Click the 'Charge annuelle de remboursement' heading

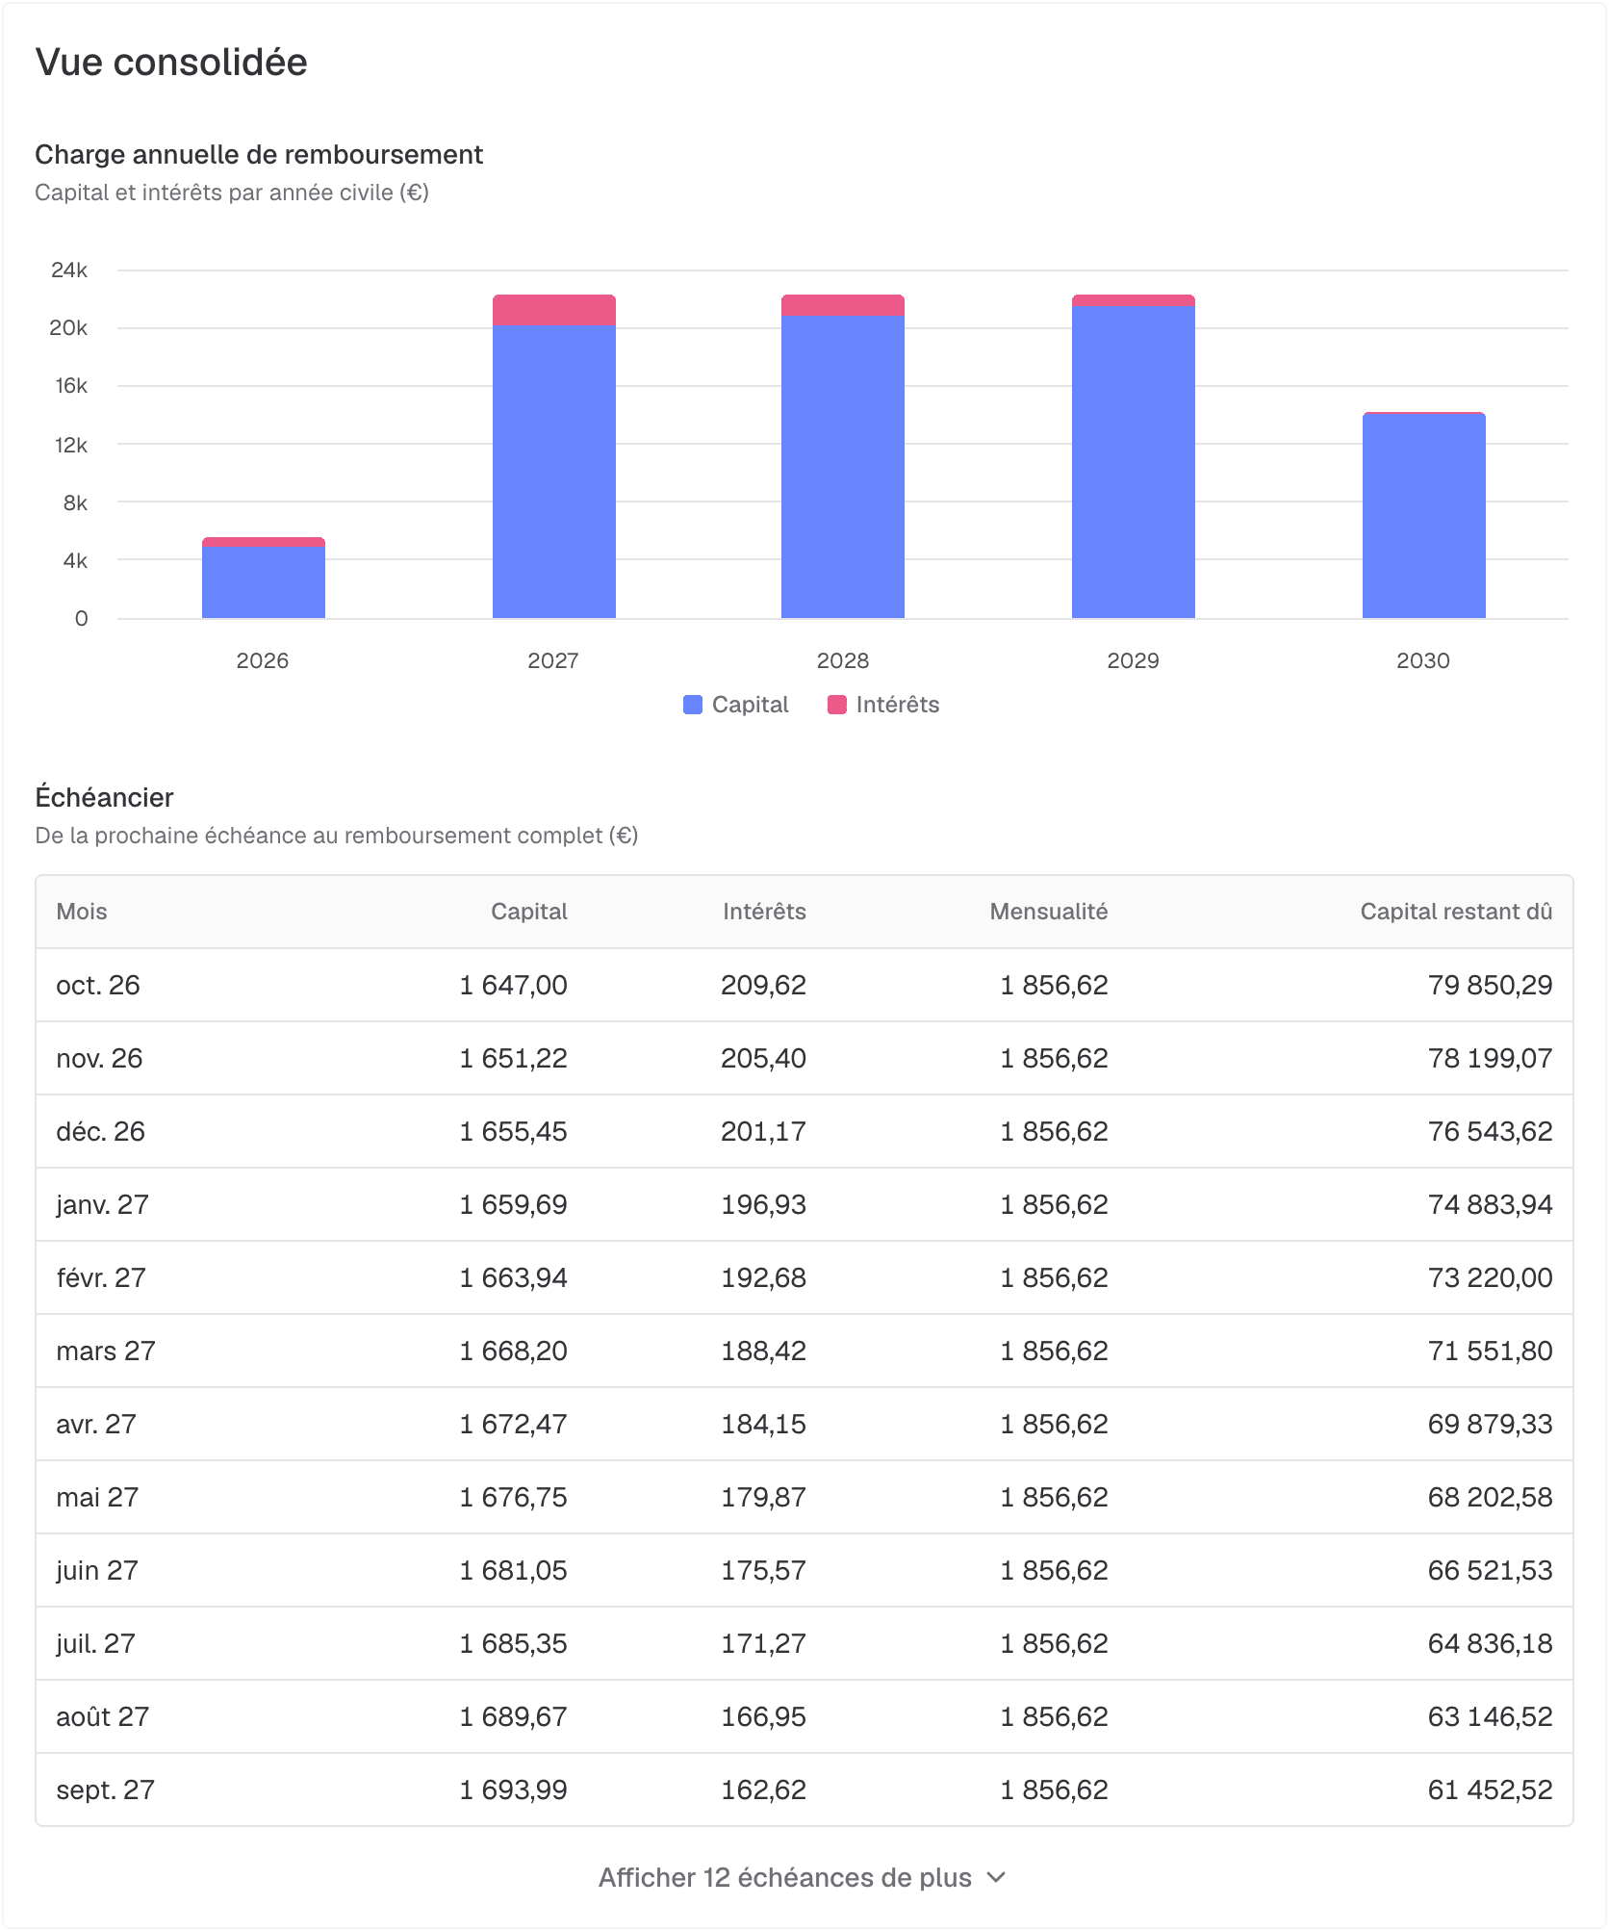[x=259, y=154]
